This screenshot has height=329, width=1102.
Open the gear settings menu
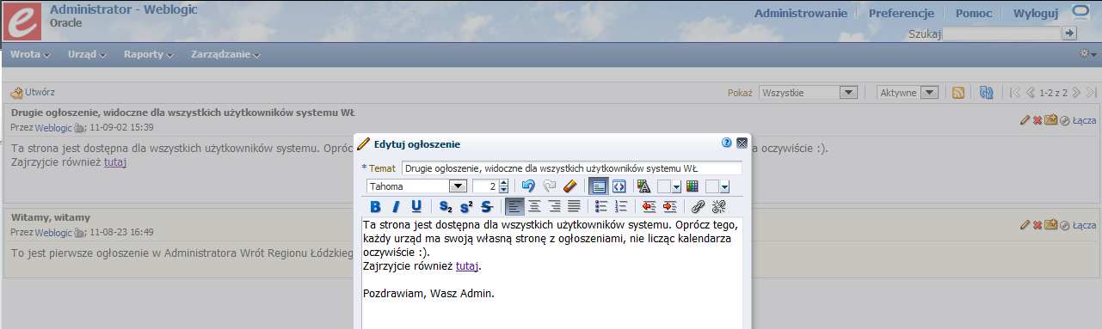(x=1087, y=54)
